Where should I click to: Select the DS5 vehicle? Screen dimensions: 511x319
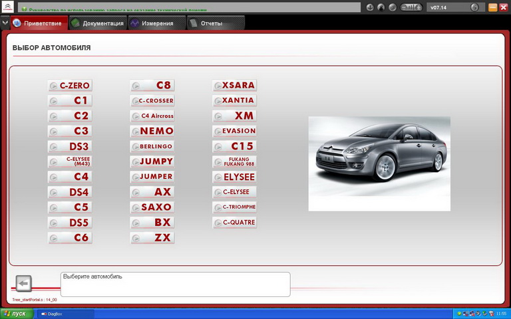click(70, 223)
